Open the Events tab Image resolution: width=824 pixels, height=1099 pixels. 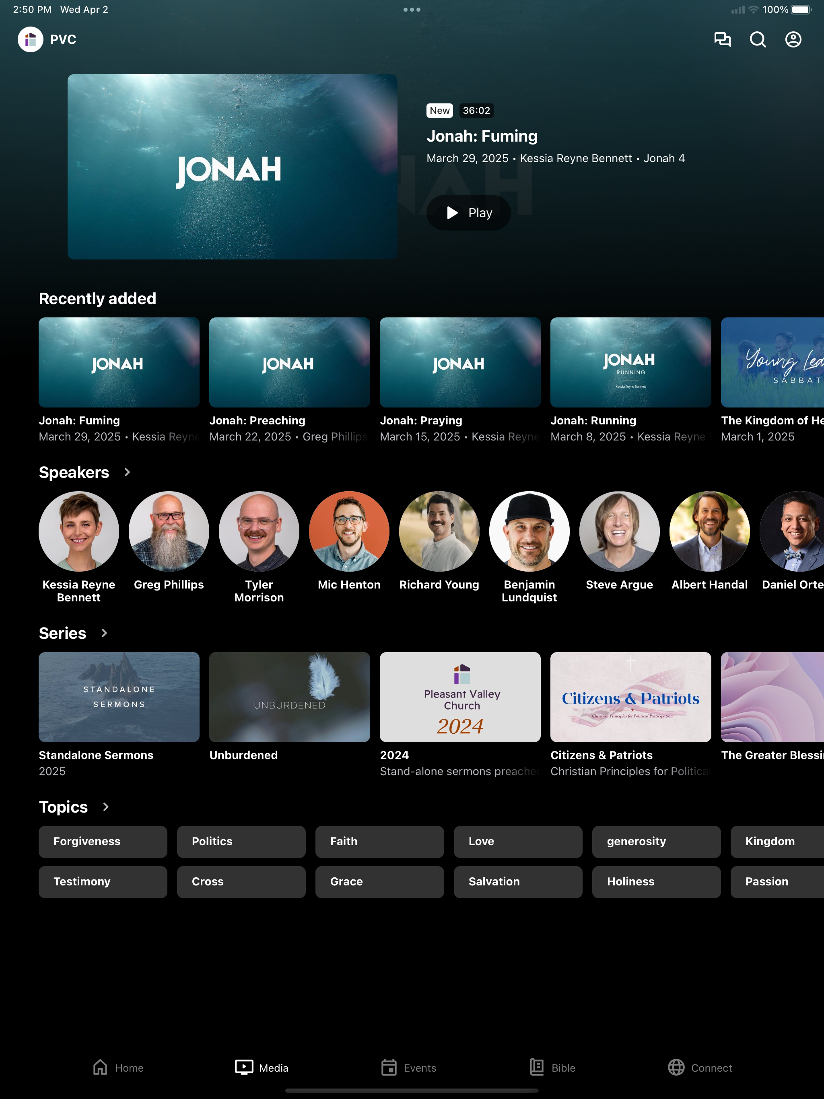[x=408, y=1068]
